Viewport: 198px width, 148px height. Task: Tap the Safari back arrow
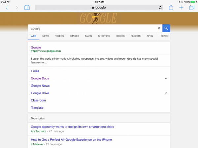pyautogui.click(x=7, y=8)
